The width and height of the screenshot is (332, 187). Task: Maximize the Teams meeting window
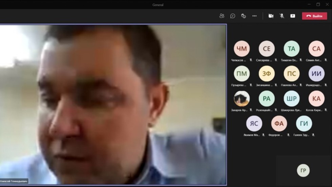tap(318, 4)
